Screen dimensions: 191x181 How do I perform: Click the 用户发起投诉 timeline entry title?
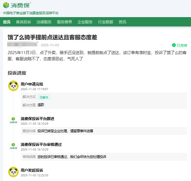32,170
